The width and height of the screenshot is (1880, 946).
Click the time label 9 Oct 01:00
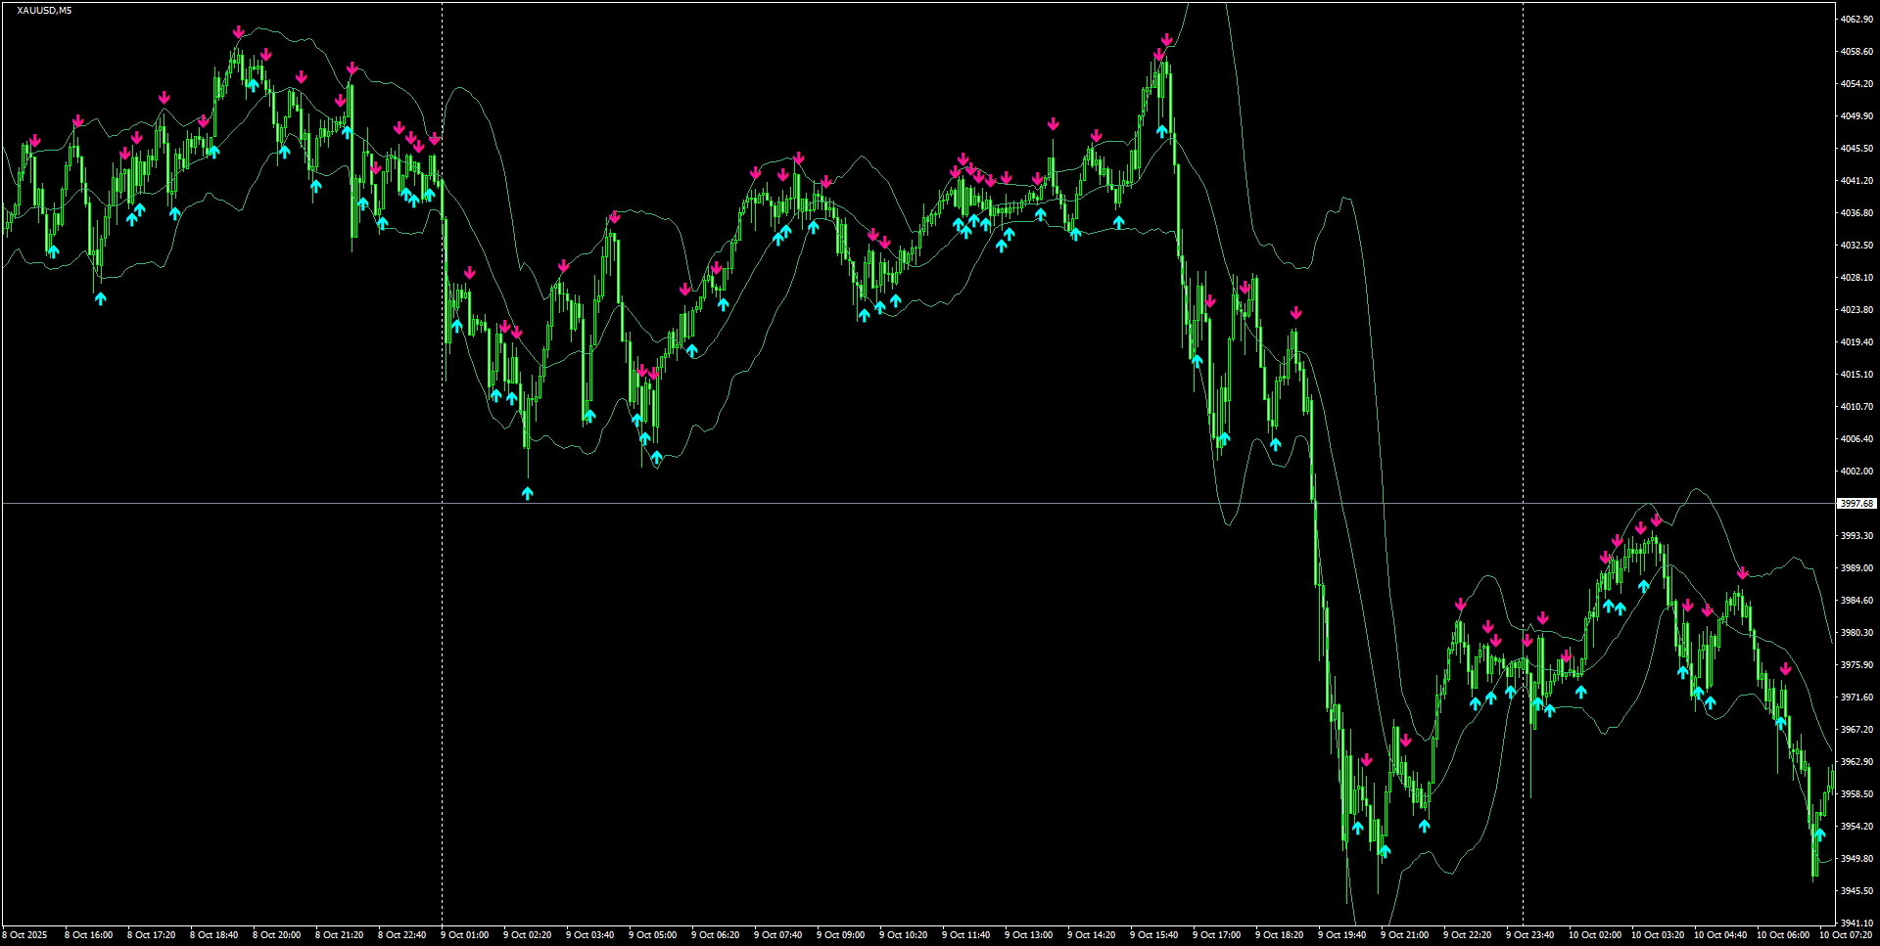[x=464, y=935]
